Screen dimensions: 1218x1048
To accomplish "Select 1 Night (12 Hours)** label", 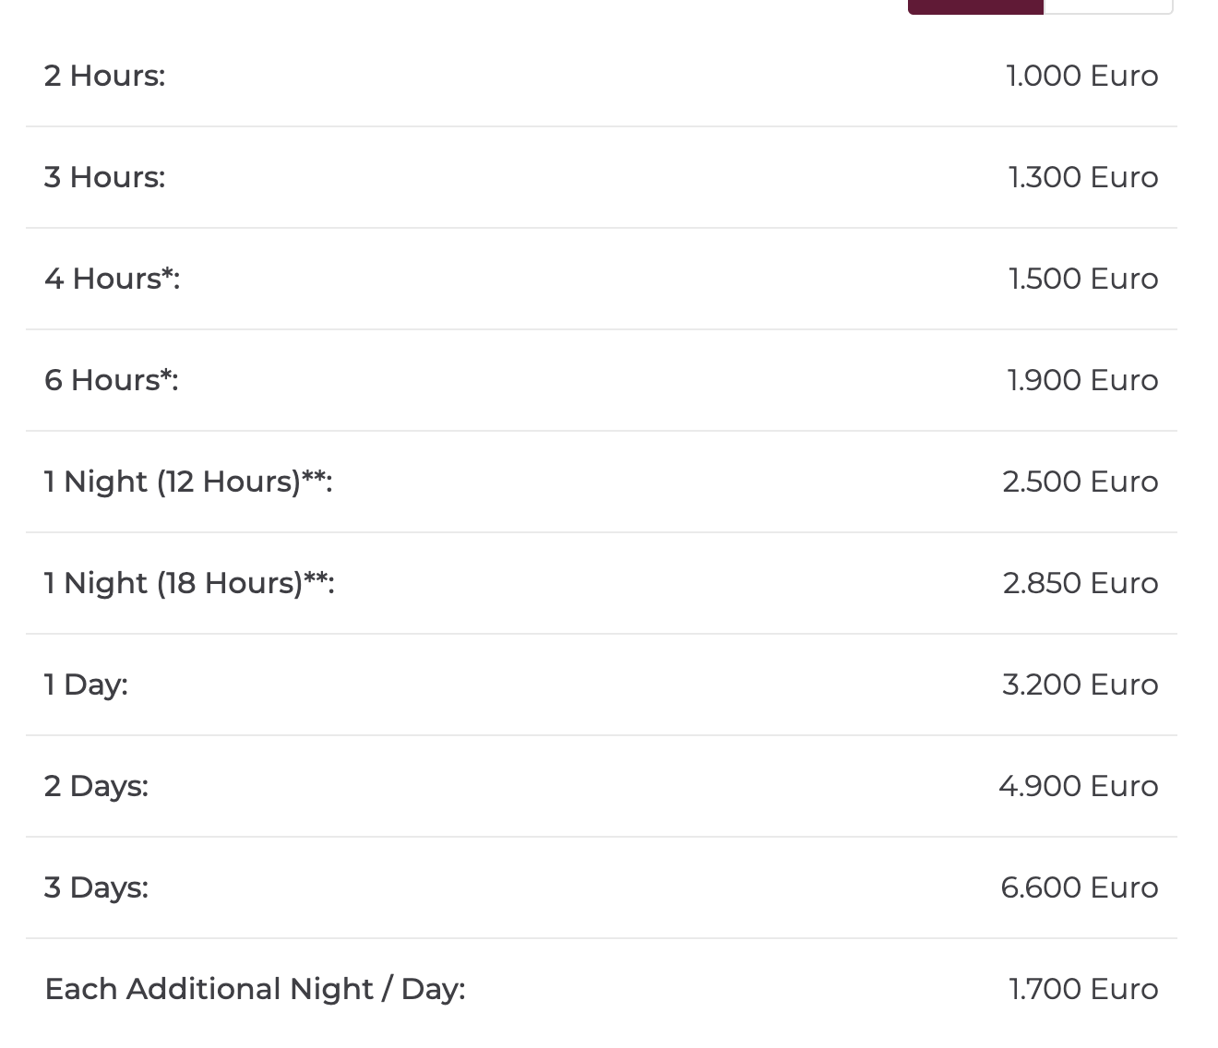I will (188, 482).
